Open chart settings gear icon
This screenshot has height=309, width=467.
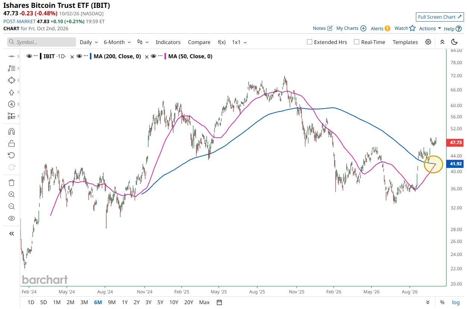tap(428, 42)
